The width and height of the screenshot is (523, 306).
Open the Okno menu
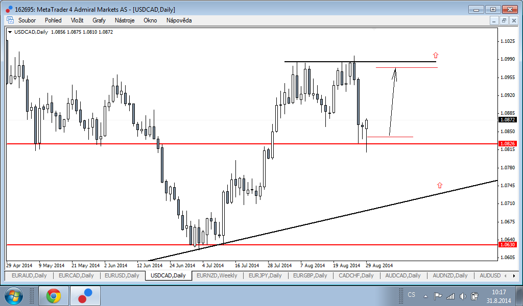tap(150, 20)
